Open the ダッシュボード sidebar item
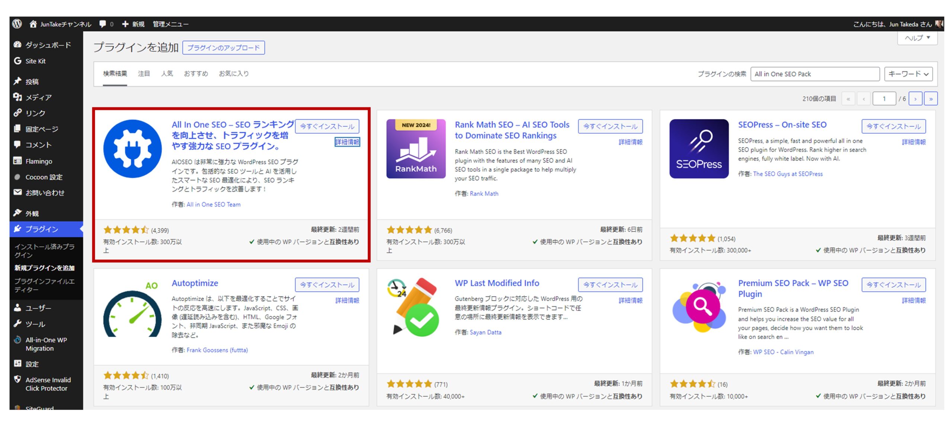This screenshot has height=428, width=952. [x=46, y=45]
